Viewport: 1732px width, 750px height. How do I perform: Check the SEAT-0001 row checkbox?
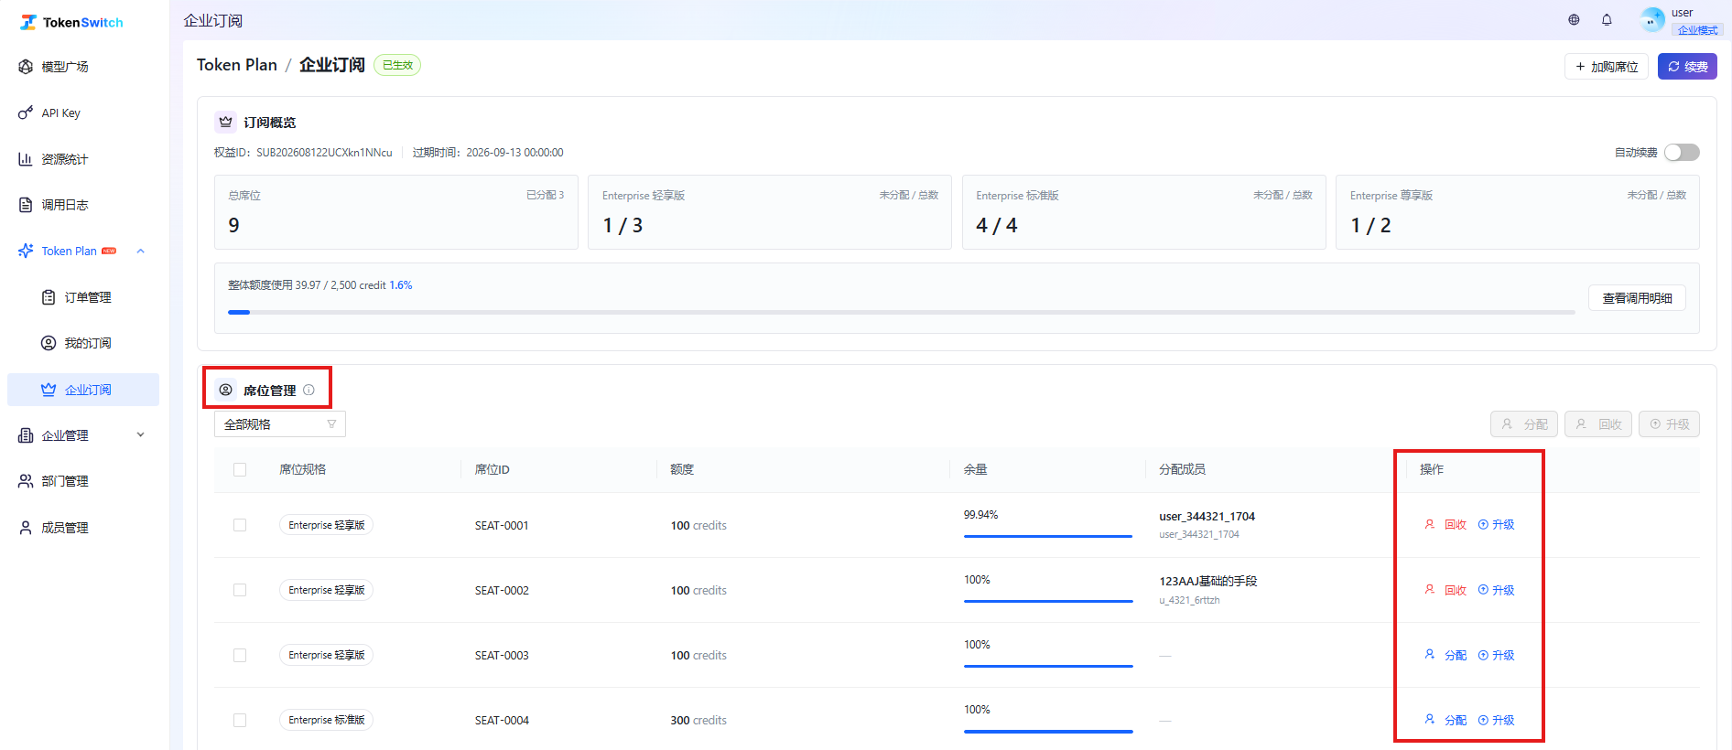click(240, 525)
